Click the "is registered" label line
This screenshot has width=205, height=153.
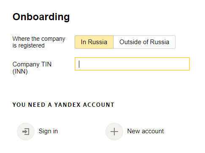29,45
